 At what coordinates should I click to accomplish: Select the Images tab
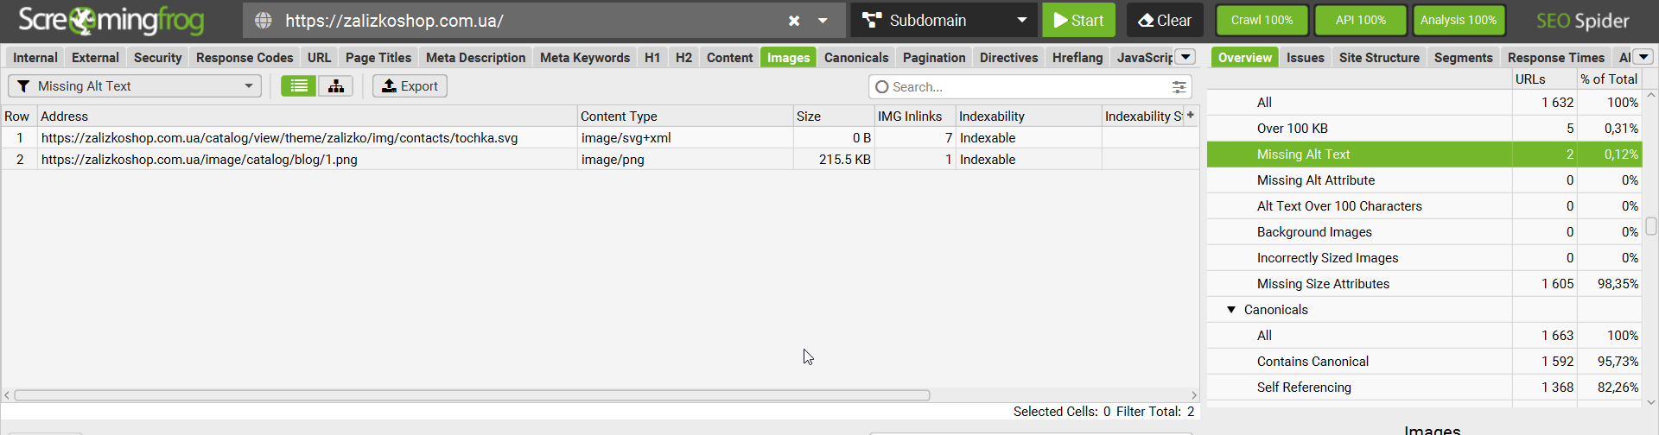tap(788, 57)
